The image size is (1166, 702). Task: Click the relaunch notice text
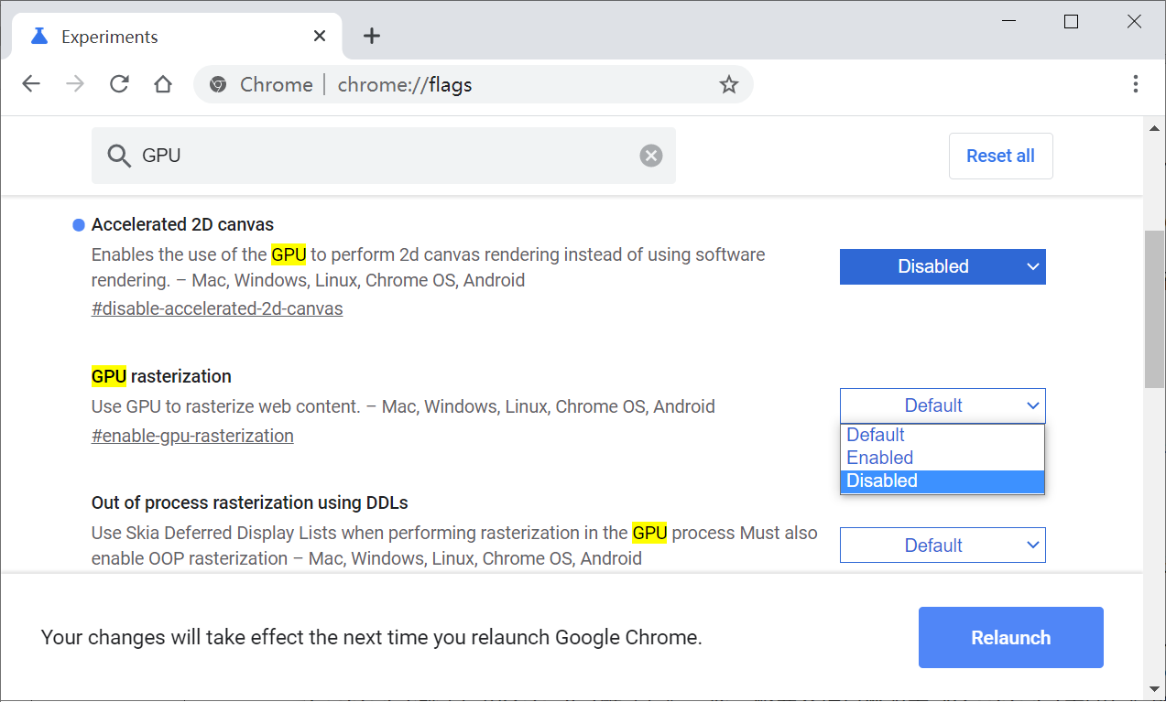372,638
